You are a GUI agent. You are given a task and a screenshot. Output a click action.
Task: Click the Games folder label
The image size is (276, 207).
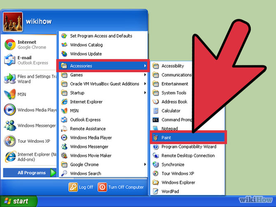pos(76,75)
